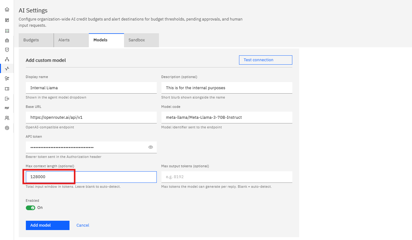Click the 'Add custom model' heading

[46, 60]
